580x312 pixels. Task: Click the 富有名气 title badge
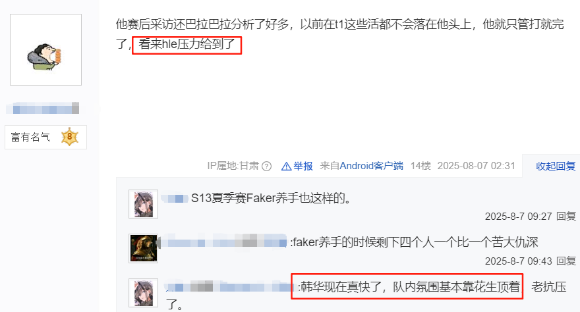[45, 137]
